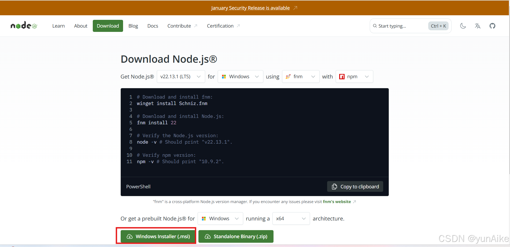Select the Download nav tab
Image resolution: width=510 pixels, height=247 pixels.
click(x=108, y=26)
